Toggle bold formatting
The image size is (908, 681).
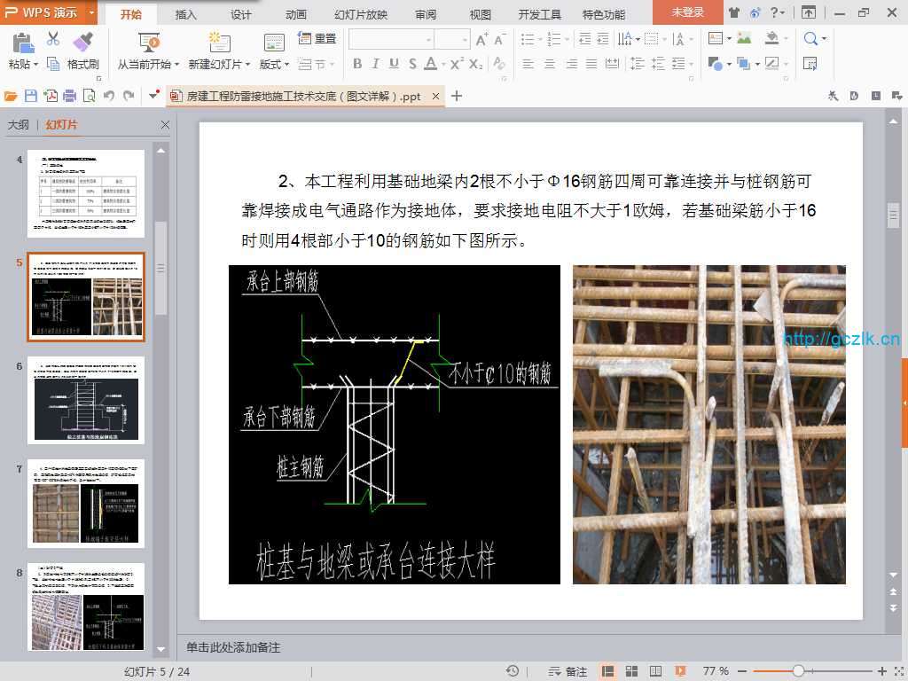point(357,64)
